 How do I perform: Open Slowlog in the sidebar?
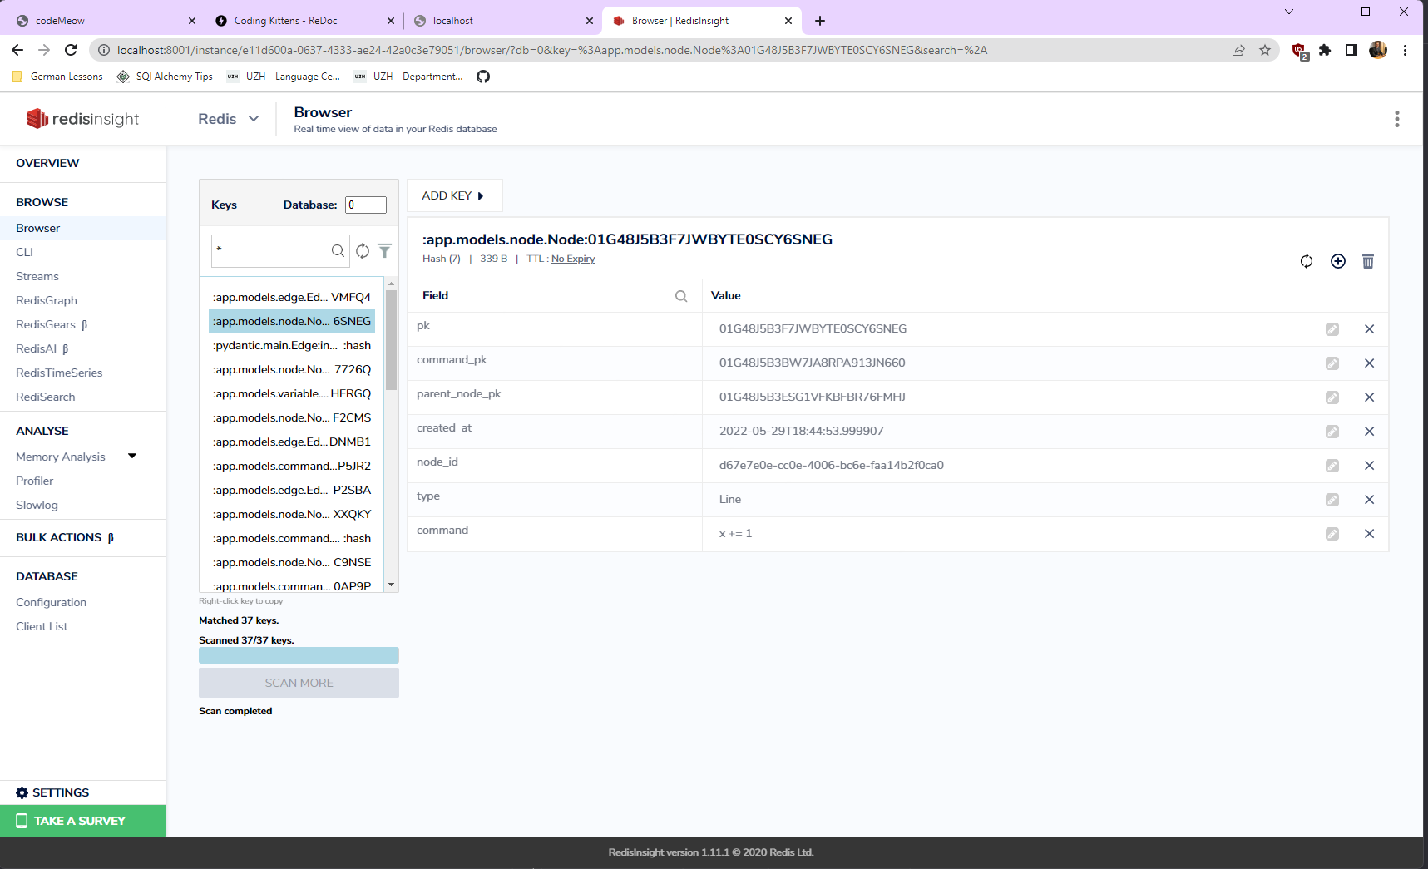coord(37,505)
